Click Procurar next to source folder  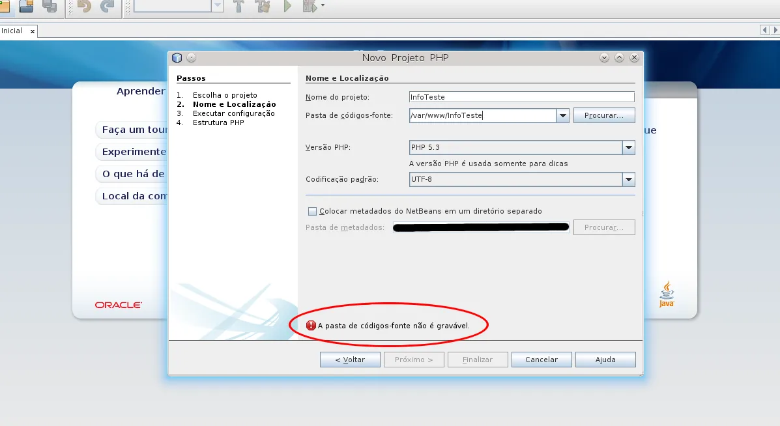tap(604, 115)
